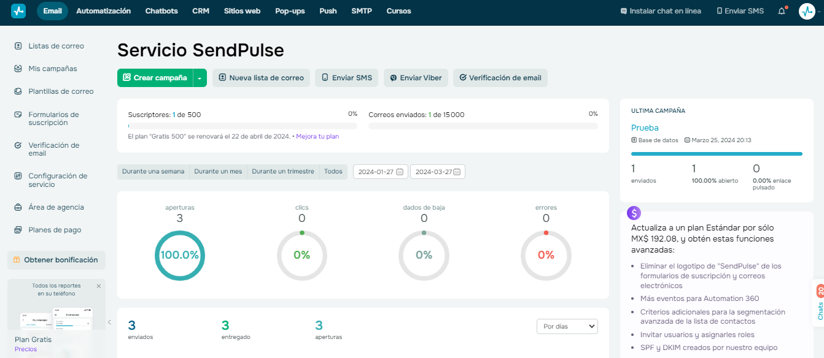Close the mobile reports promo banner

[98, 286]
